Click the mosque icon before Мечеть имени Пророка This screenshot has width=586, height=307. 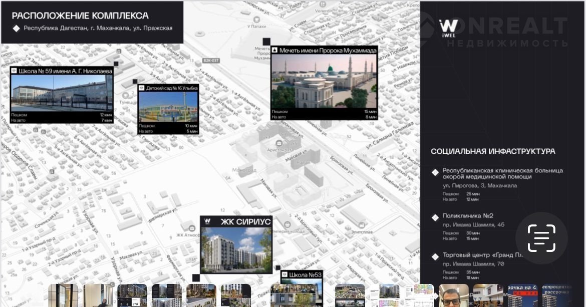pos(274,51)
